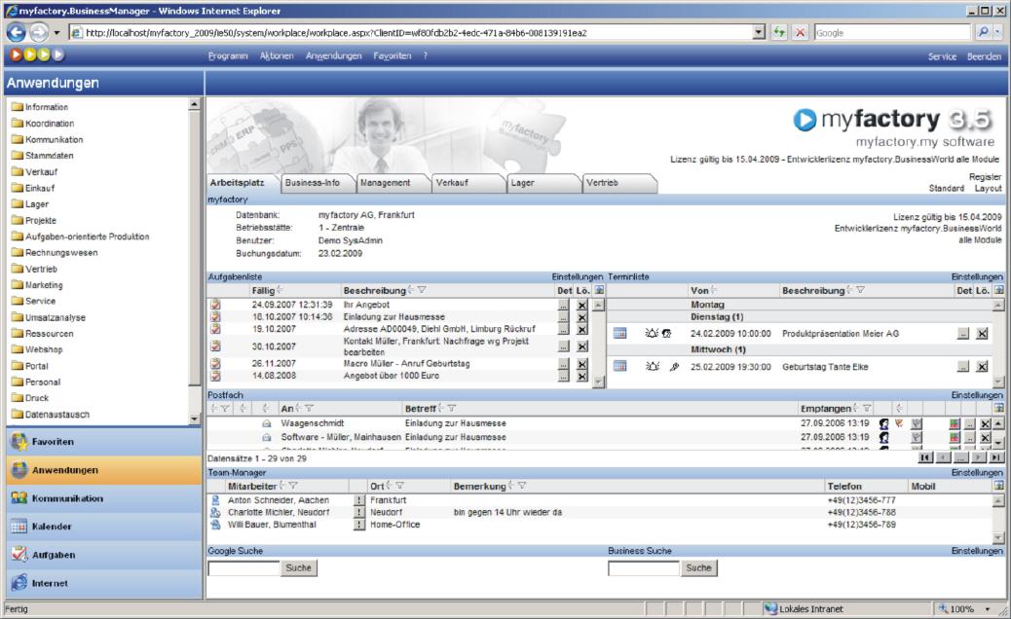
Task: Expand Webshop folder
Action: [x=18, y=349]
